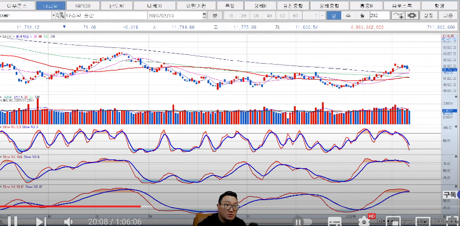Image resolution: width=460 pixels, height=226 pixels.
Task: Click the symbol search magnifier icon
Action: tap(58, 16)
